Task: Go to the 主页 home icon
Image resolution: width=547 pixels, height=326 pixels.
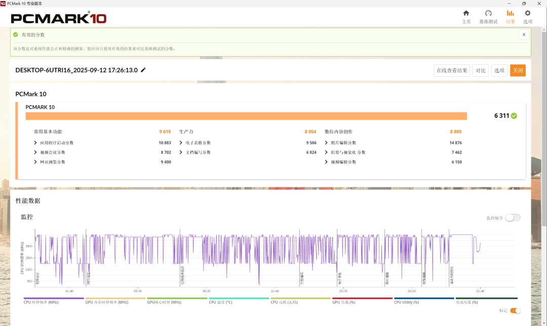Action: pos(466,13)
